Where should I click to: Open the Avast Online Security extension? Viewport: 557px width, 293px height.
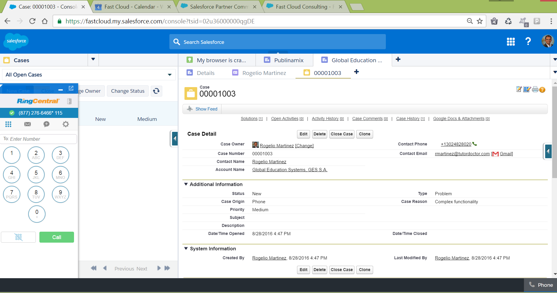523,22
